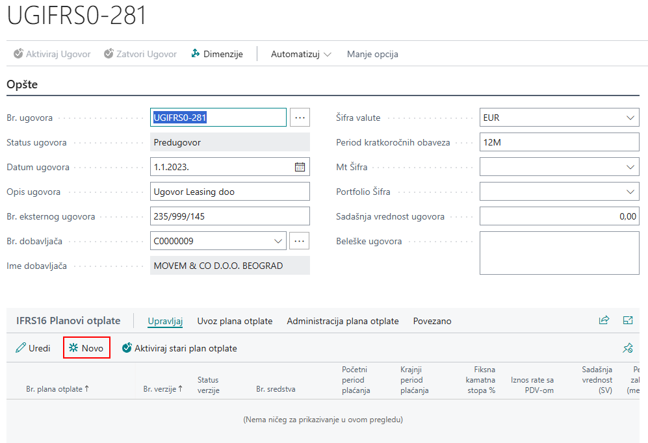Open the Povezano tab

click(x=432, y=321)
